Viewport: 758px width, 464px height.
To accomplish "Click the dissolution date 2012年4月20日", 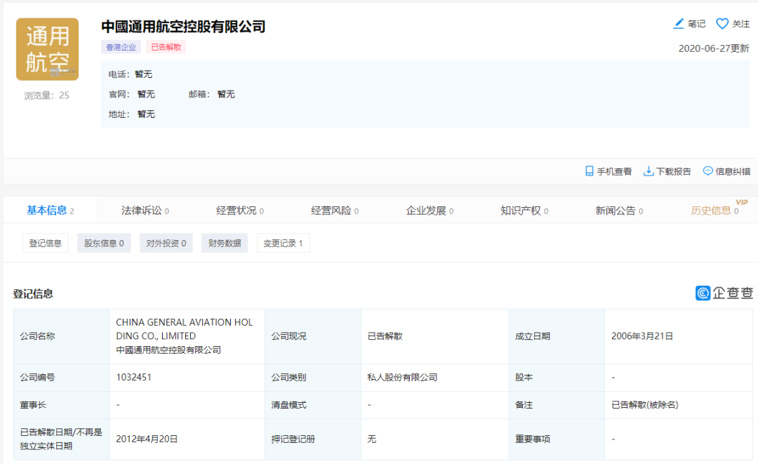I will click(147, 439).
